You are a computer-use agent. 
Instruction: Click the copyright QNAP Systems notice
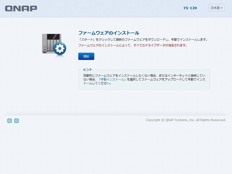186,120
